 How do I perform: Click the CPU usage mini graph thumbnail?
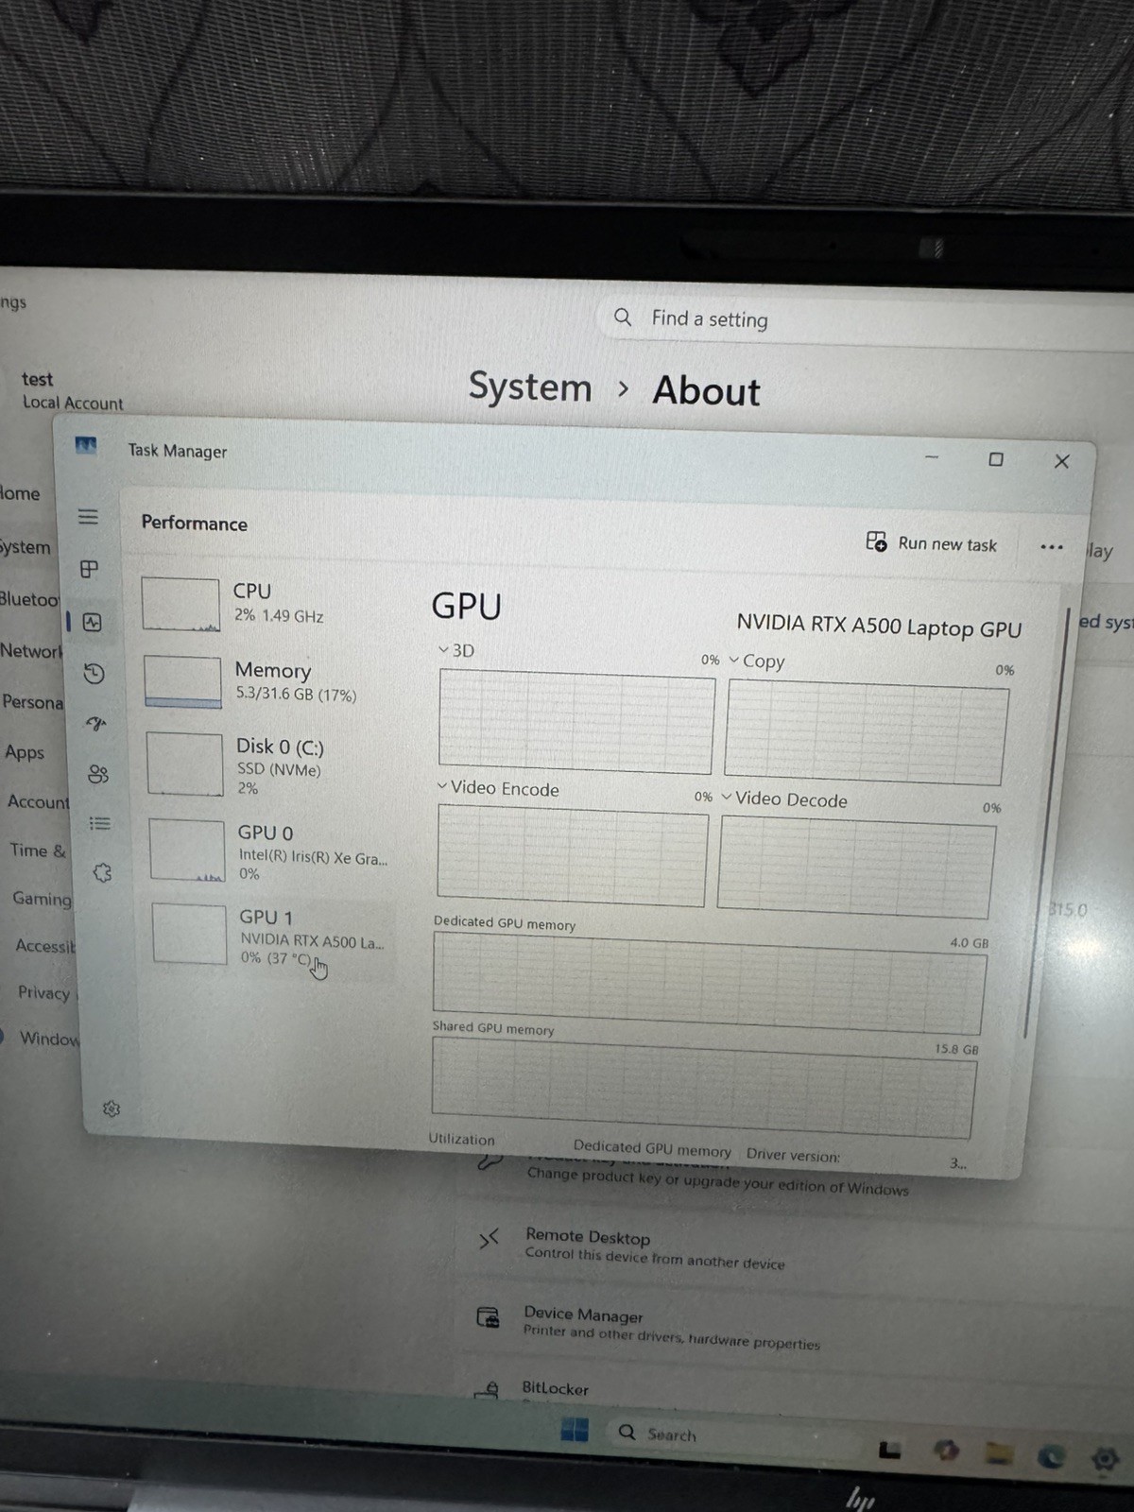(x=180, y=605)
